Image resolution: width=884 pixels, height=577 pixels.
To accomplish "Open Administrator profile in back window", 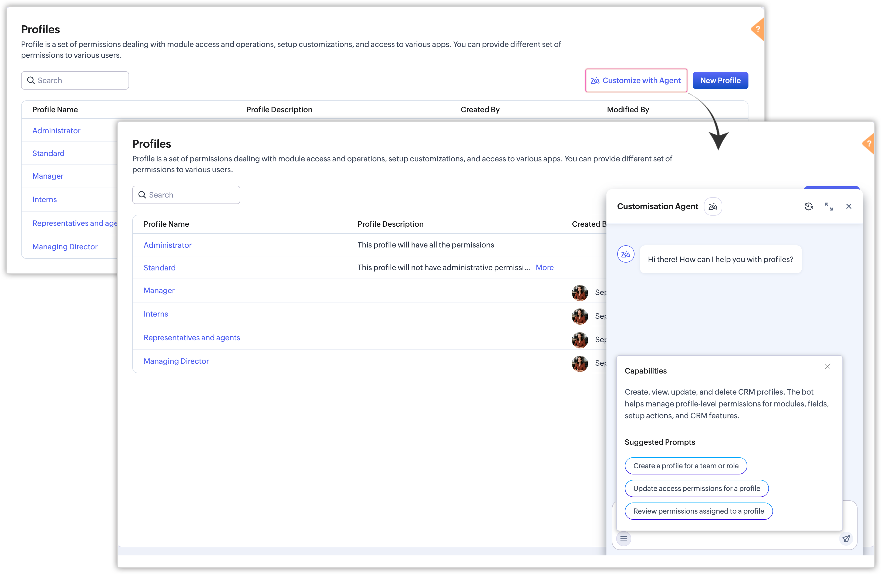I will click(56, 131).
